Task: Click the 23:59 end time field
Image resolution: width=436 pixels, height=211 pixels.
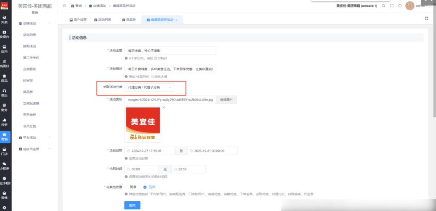Action: point(188,169)
